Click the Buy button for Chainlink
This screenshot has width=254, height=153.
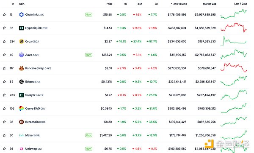coord(88,15)
